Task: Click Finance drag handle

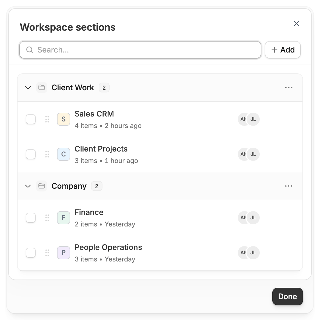Action: point(47,218)
